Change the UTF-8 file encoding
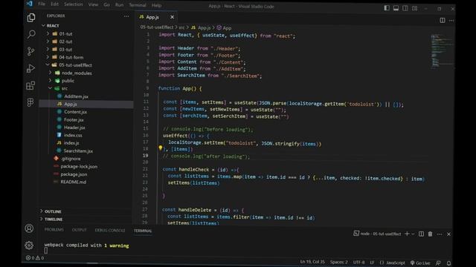 coord(358,263)
